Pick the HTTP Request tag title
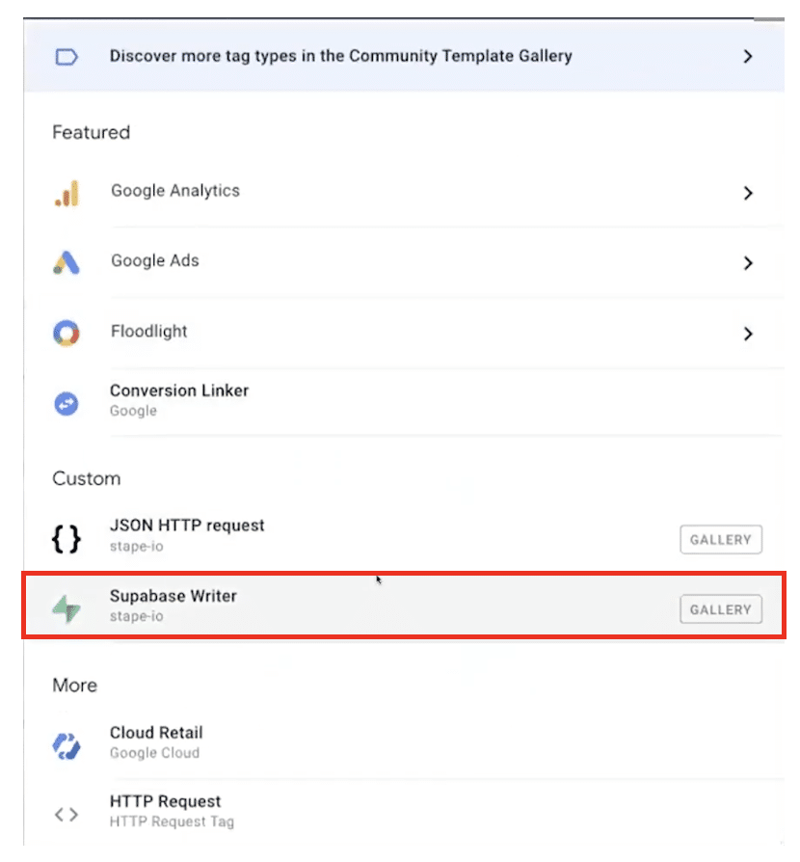 [x=165, y=802]
